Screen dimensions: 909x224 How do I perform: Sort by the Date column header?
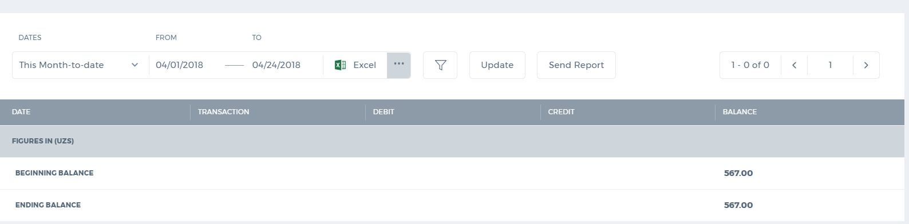[21, 112]
